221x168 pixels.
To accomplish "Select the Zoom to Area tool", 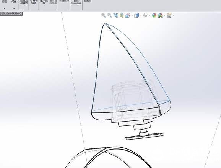I will (109, 15).
